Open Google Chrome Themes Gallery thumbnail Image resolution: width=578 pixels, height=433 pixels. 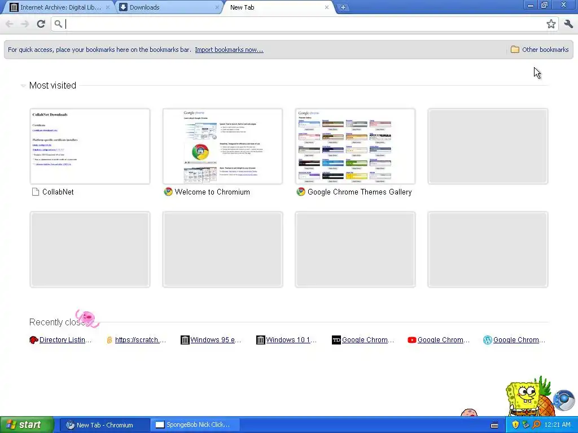click(x=356, y=146)
